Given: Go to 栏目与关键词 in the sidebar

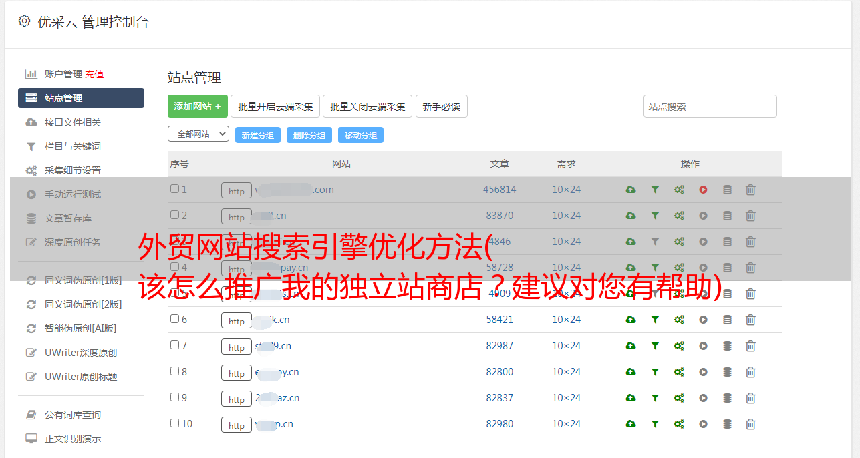Looking at the screenshot, I should [x=73, y=146].
